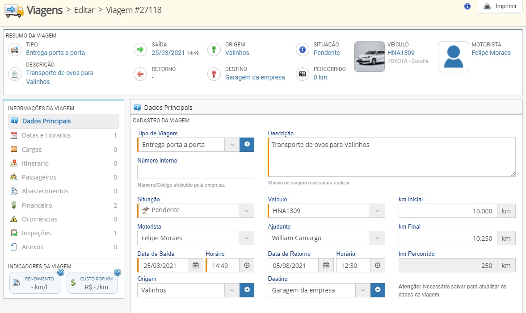526x313 pixels.
Task: Add new Destino with plus button
Action: tap(377, 290)
